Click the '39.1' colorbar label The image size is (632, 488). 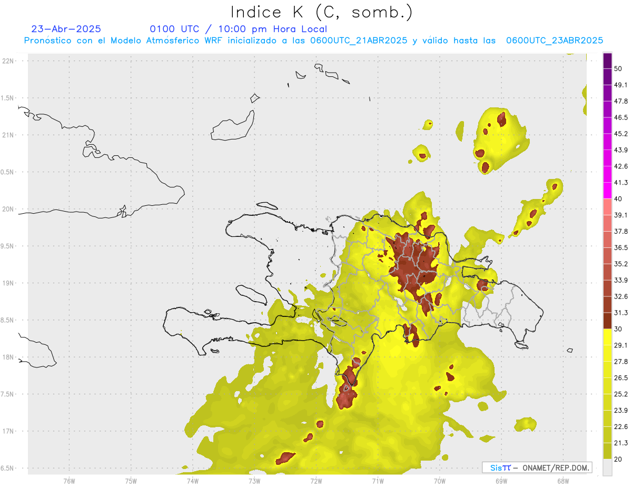pos(621,215)
